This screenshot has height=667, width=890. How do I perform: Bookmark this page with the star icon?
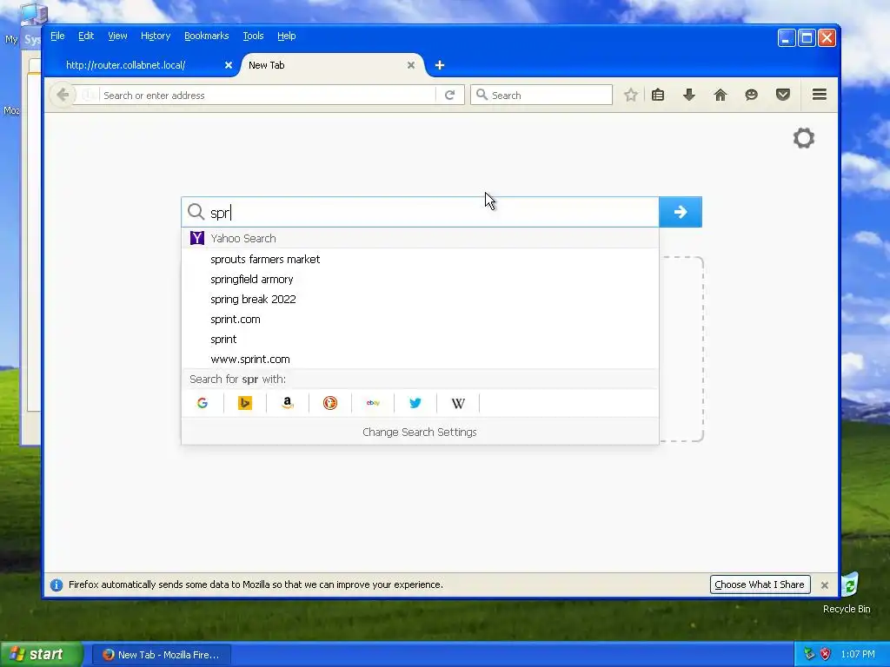click(x=631, y=95)
